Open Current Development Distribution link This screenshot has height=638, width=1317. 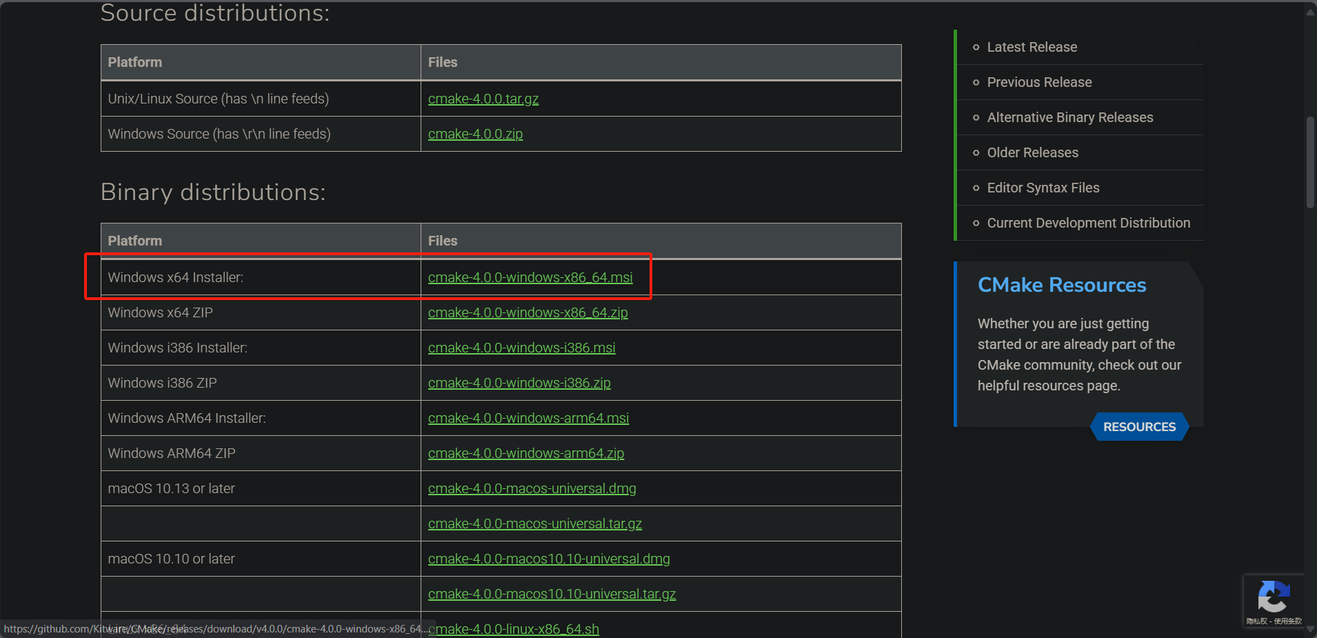[x=1088, y=223]
